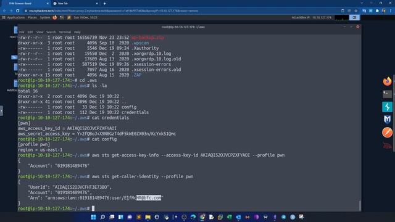
Task: Click Firefox launcher in the top panel
Action: coord(55,18)
